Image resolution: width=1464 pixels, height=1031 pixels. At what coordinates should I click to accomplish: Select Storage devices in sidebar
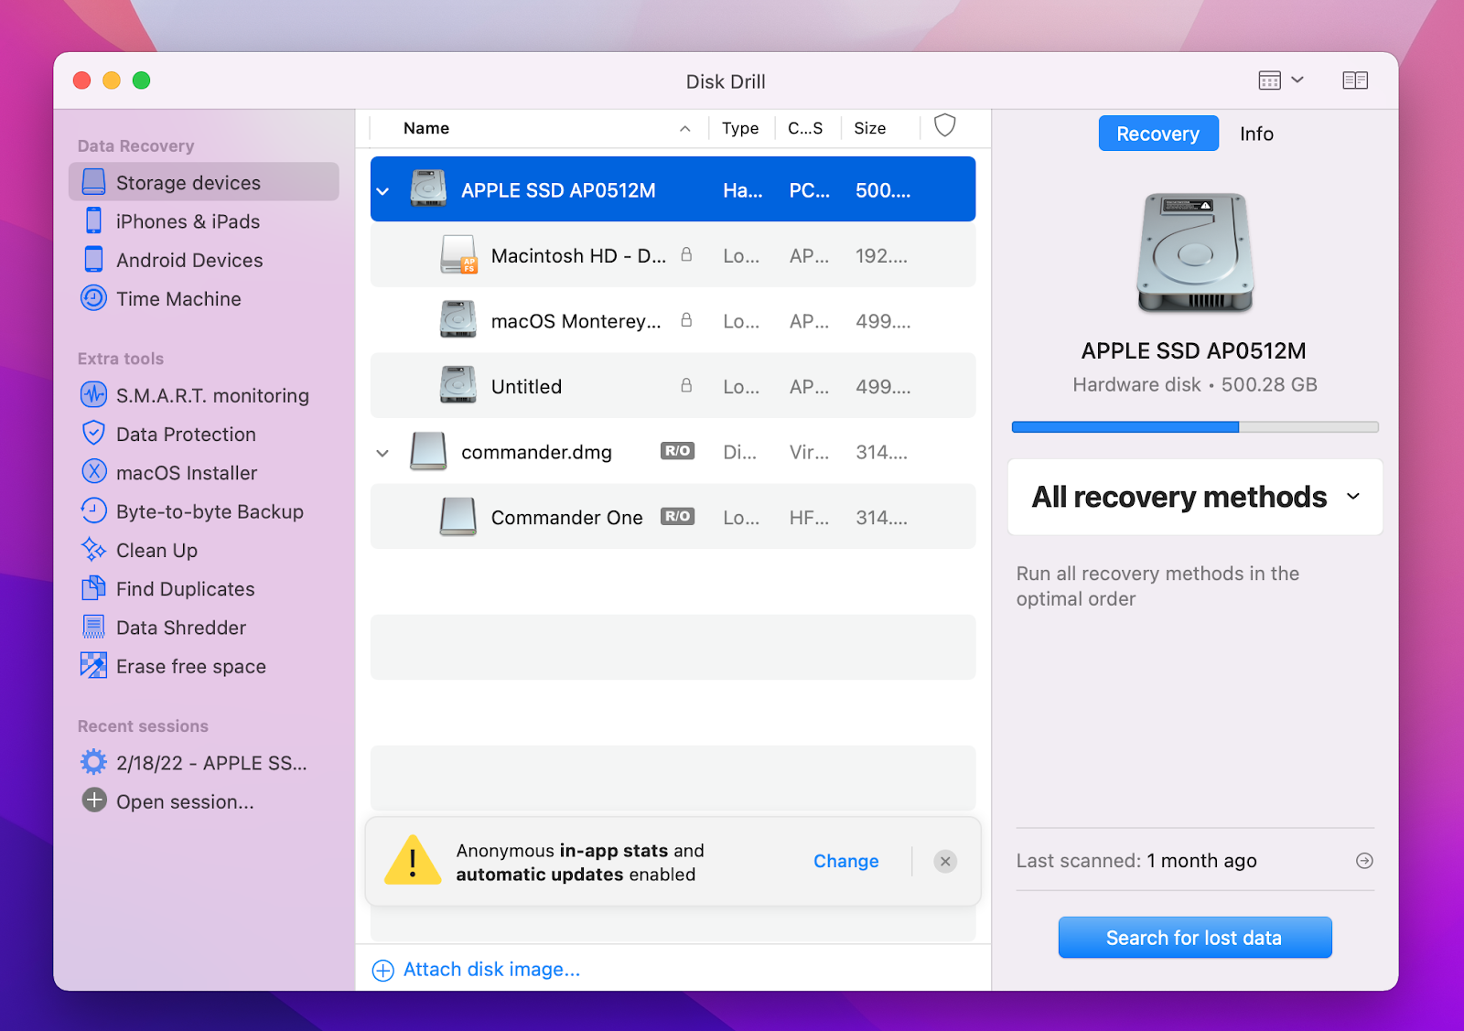point(203,182)
